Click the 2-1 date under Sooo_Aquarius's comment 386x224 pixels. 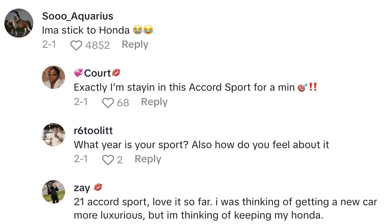point(49,45)
